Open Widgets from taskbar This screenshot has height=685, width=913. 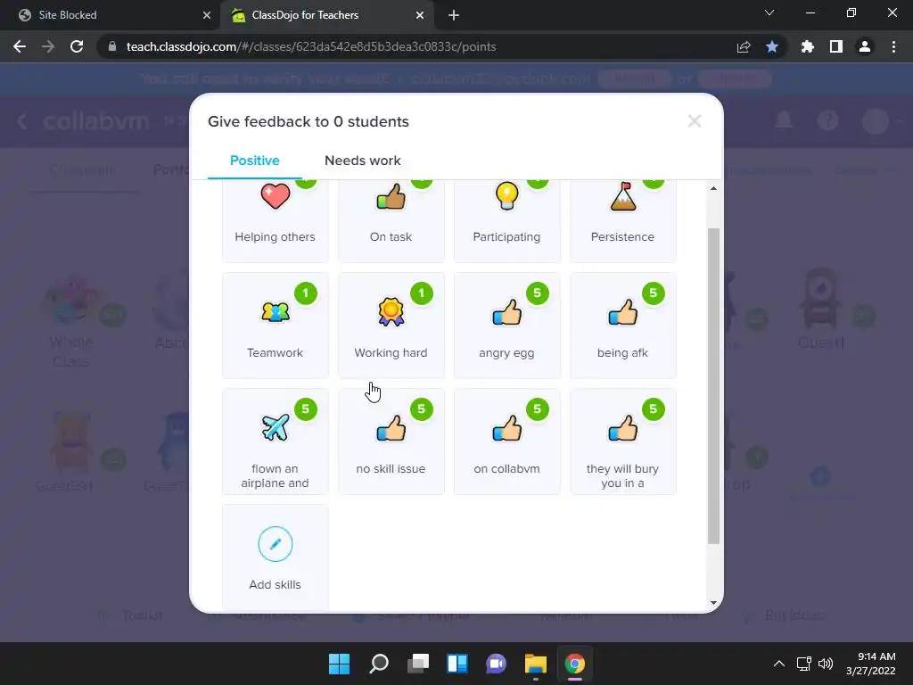(457, 664)
